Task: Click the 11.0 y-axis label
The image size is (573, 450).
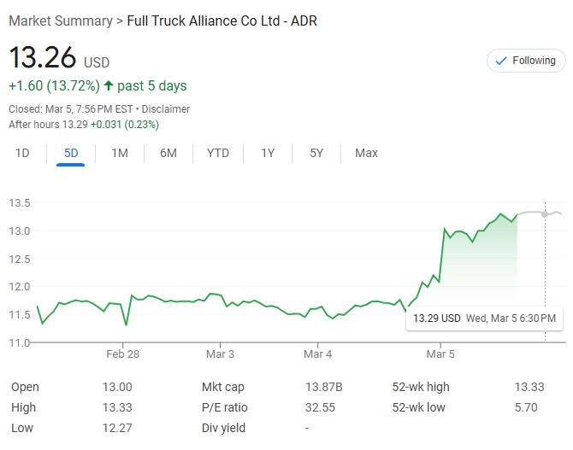Action: pyautogui.click(x=20, y=342)
